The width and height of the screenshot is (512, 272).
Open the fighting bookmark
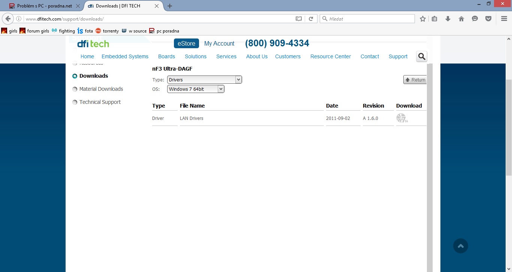click(63, 31)
